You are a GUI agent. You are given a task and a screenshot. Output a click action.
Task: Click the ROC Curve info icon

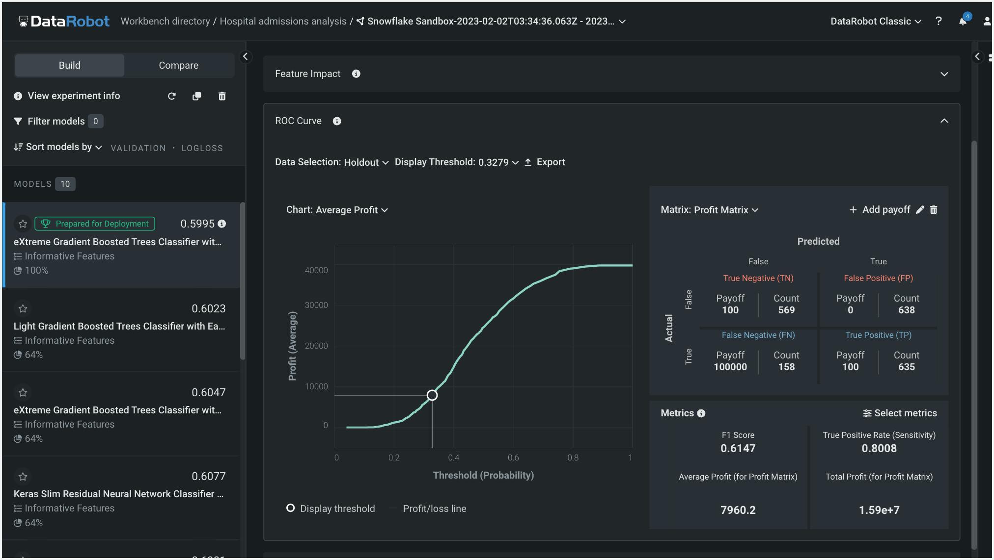[337, 121]
